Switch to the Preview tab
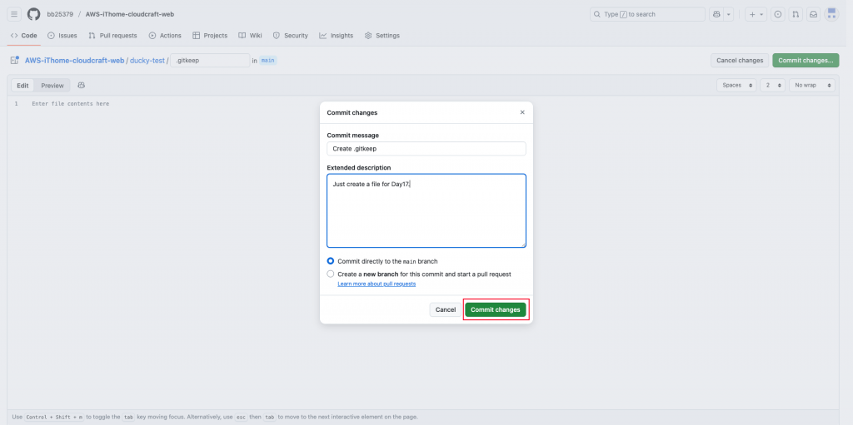 point(52,86)
